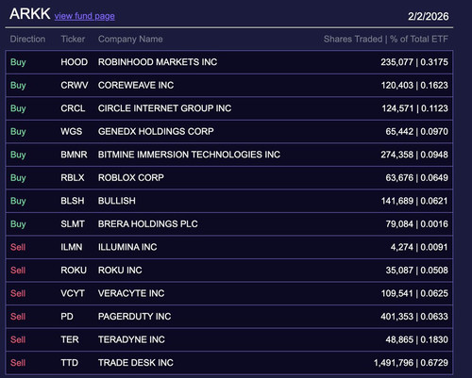
Task: Click the ARKK fund title
Action: (x=30, y=14)
